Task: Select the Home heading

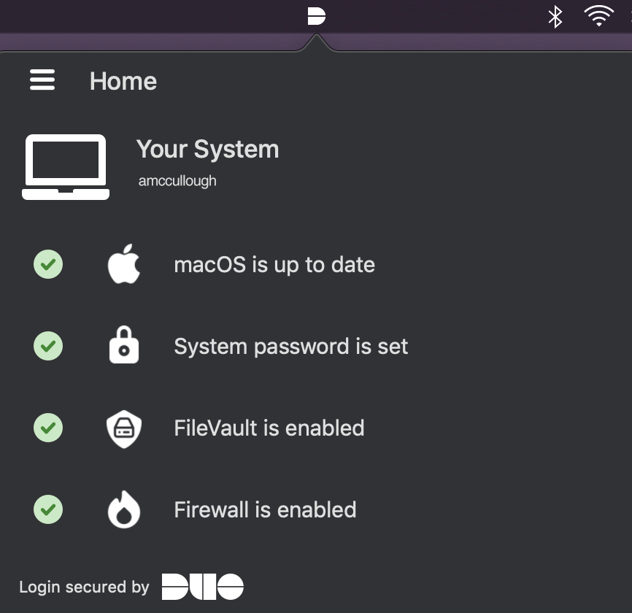Action: (123, 81)
